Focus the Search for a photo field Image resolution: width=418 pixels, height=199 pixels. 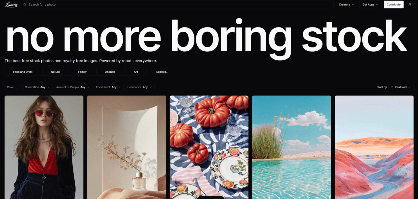177,5
